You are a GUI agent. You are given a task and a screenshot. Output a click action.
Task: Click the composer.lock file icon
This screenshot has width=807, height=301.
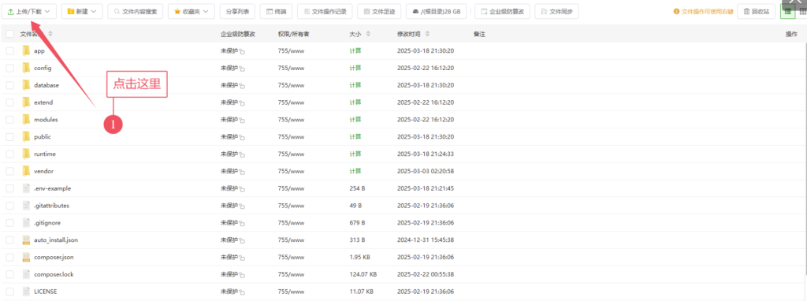(27, 274)
